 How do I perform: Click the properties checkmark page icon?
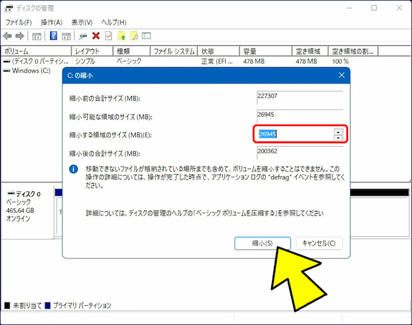[108, 36]
